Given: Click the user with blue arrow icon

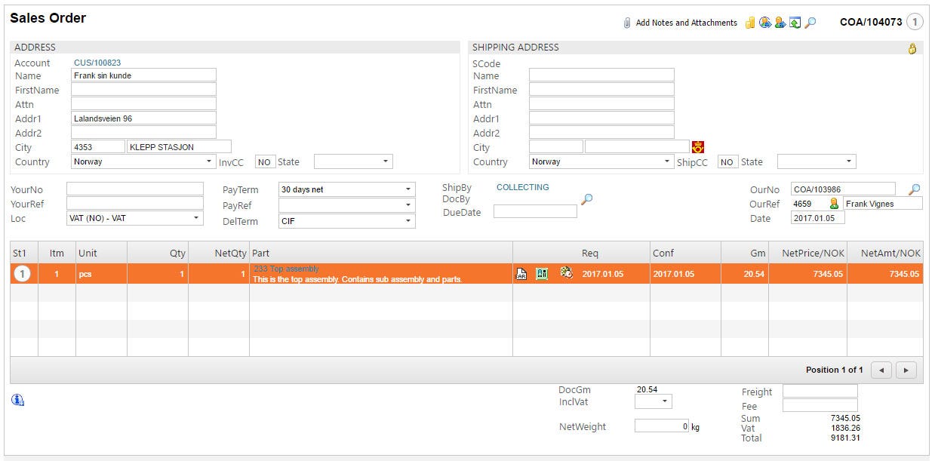Looking at the screenshot, I should 780,23.
